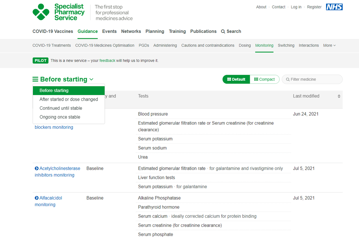Image resolution: width=359 pixels, height=239 pixels.
Task: Open the Events section
Action: (x=109, y=31)
